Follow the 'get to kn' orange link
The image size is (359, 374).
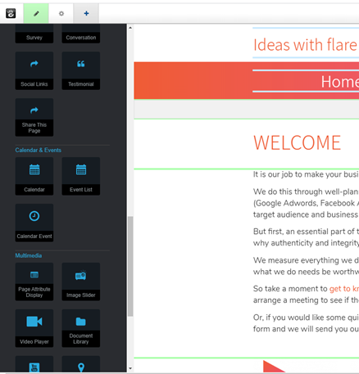(x=344, y=289)
